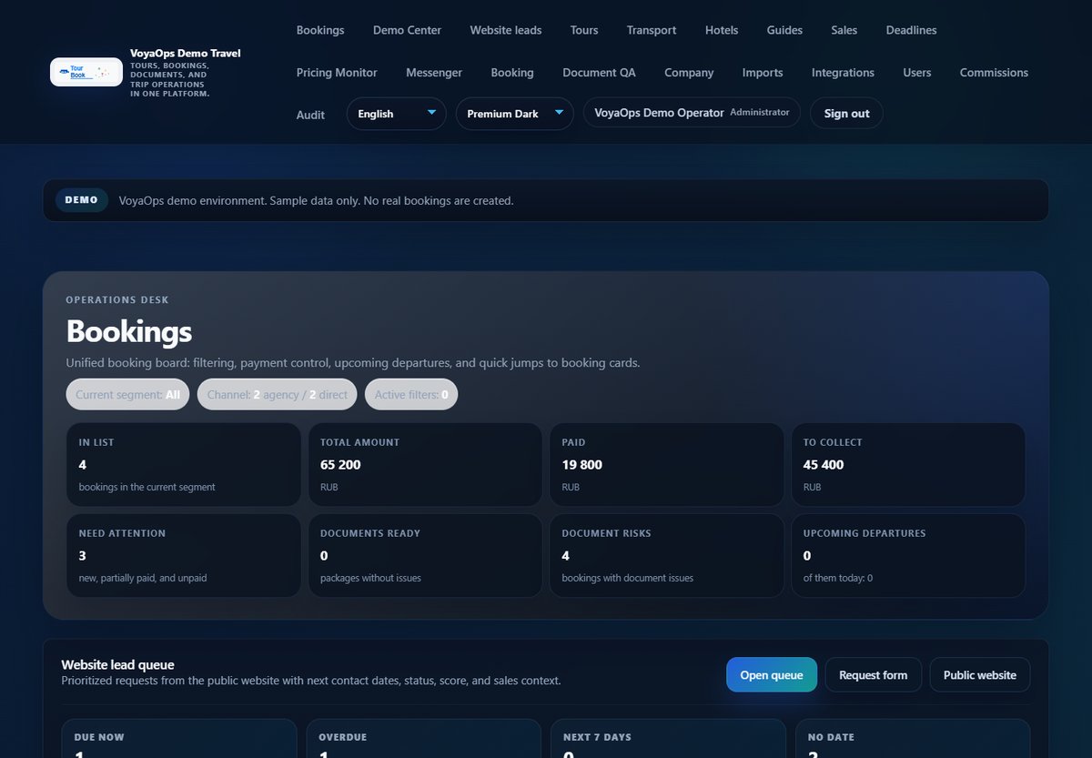Open the Transport menu item
The height and width of the screenshot is (758, 1092).
[x=652, y=30]
